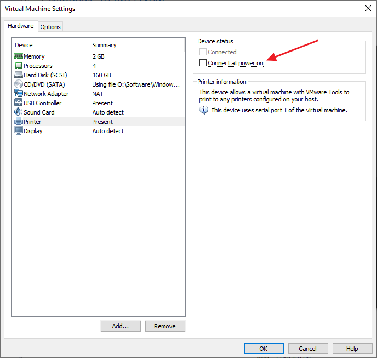Click the Hard Disk (SCSI) drive icon
Viewport: 377px width, 358px height.
19,75
